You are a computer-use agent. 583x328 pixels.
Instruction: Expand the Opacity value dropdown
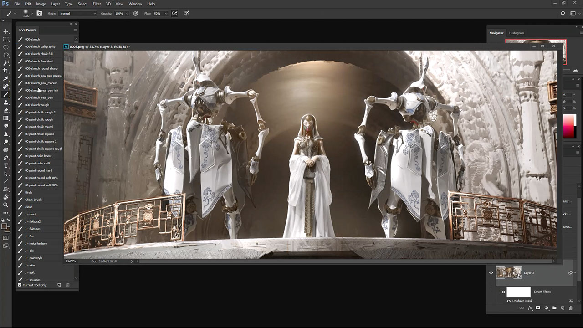click(x=127, y=14)
